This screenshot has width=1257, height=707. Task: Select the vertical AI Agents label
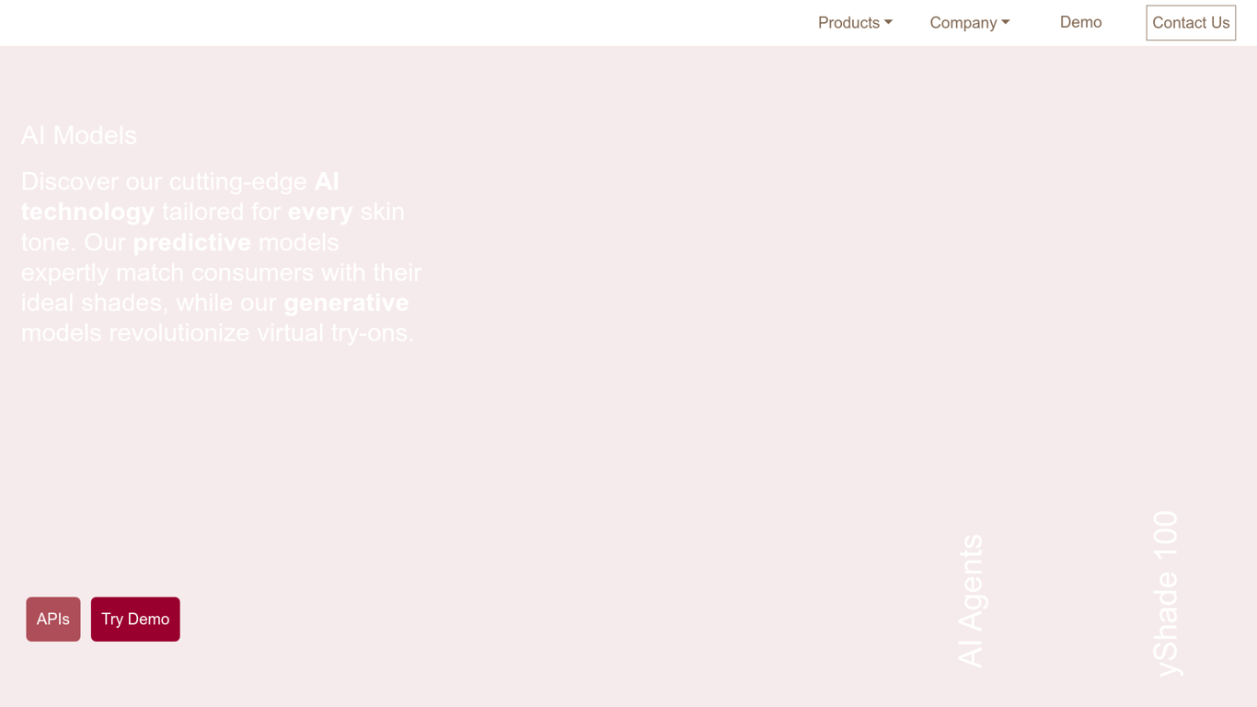[972, 598]
